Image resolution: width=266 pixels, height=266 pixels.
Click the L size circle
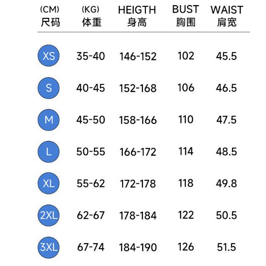[x=49, y=151]
